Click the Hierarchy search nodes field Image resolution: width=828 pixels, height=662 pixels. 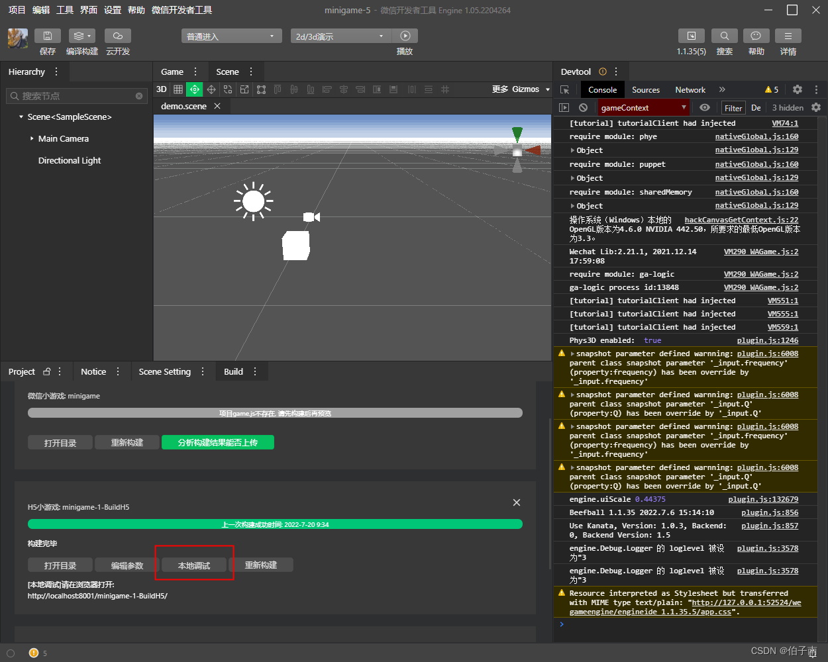click(x=76, y=96)
